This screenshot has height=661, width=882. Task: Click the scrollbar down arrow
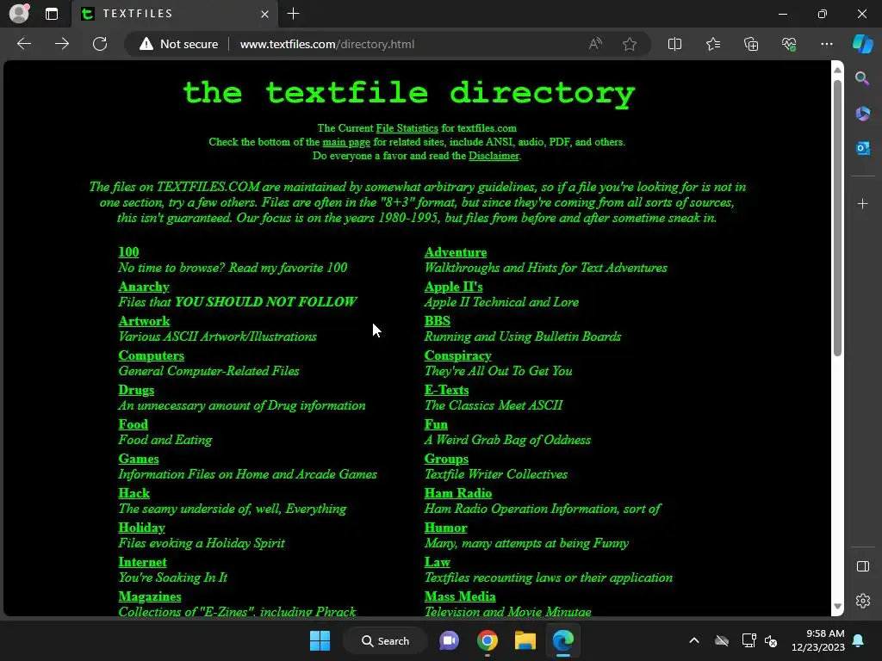837,607
